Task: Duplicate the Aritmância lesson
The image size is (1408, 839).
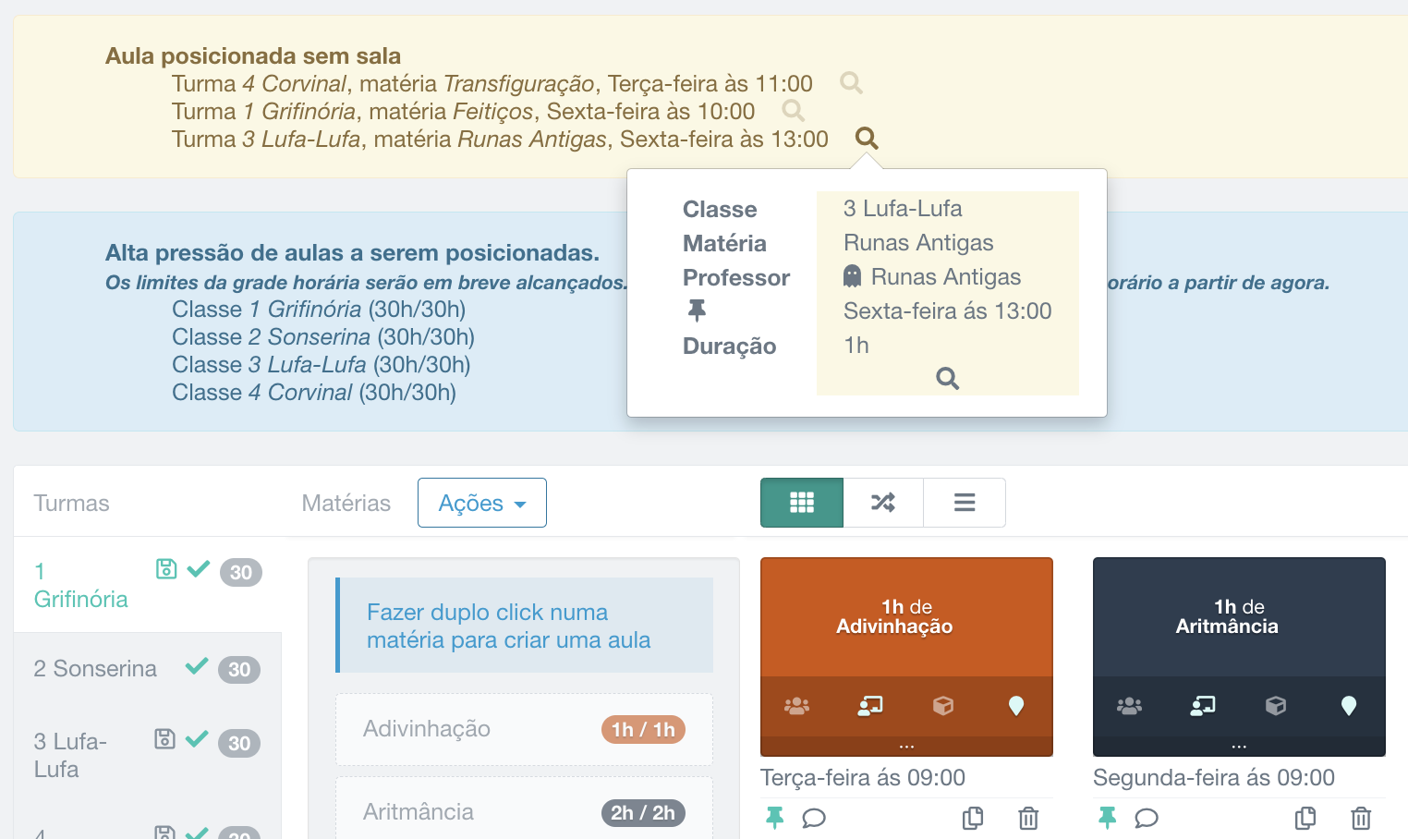Action: (1305, 818)
